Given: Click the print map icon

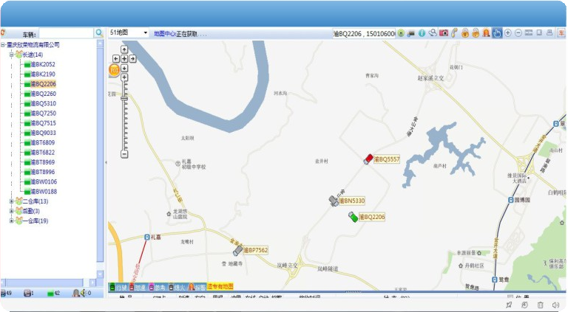Looking at the screenshot, I should tap(550, 32).
